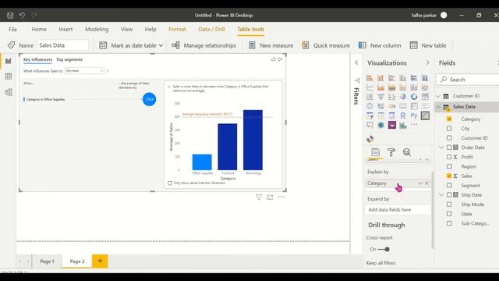Open Category field chevron in Explain by

pyautogui.click(x=420, y=183)
